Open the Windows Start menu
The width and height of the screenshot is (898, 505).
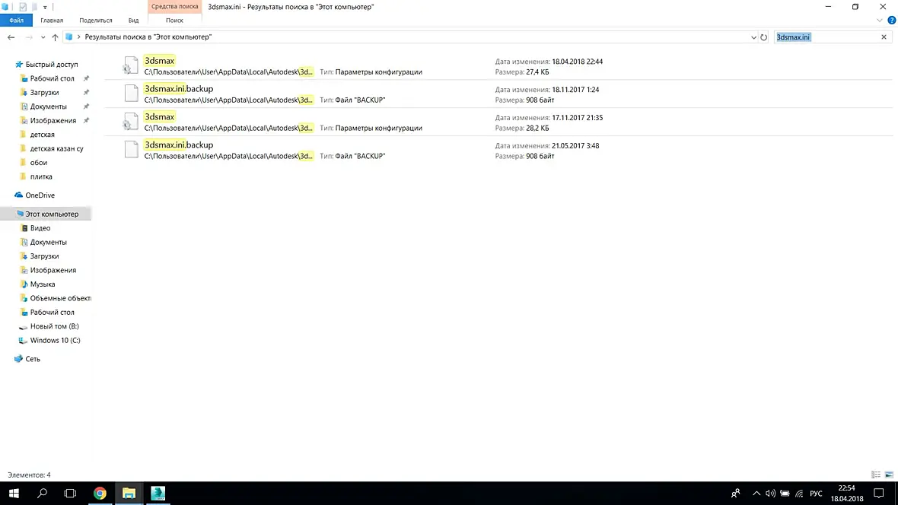tap(14, 493)
